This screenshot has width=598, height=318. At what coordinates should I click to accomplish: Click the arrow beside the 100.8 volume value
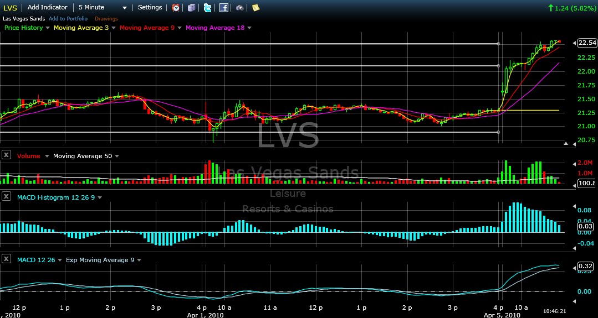[574, 185]
